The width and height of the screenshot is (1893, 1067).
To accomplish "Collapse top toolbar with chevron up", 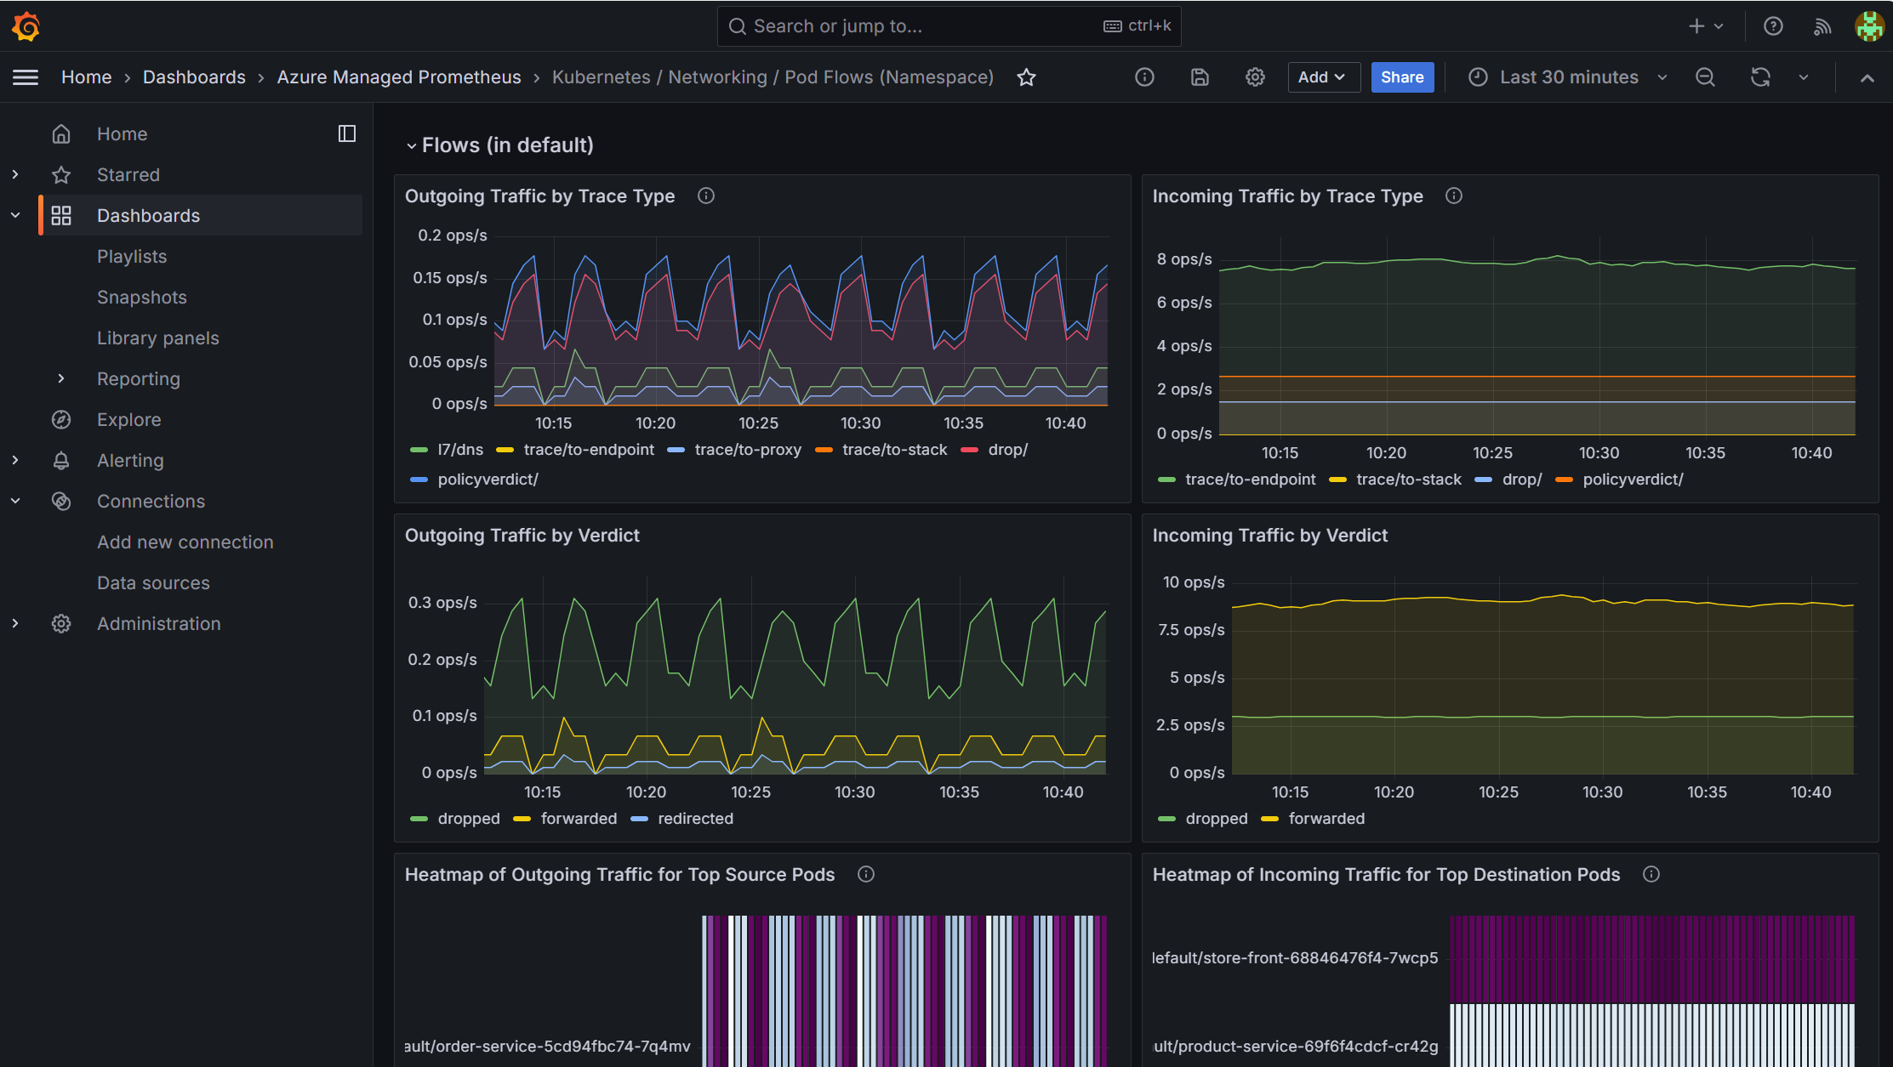I will pyautogui.click(x=1867, y=77).
